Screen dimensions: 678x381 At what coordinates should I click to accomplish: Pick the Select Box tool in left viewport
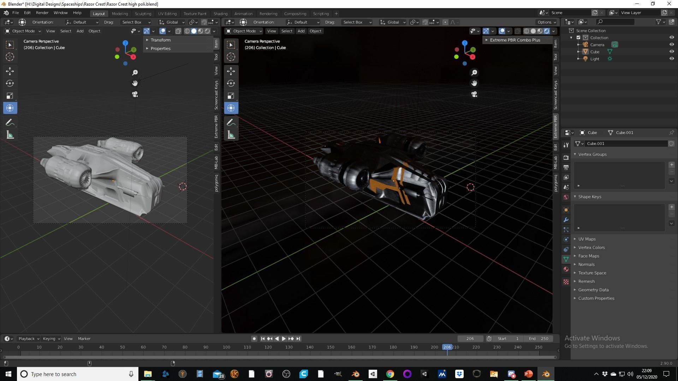click(10, 44)
